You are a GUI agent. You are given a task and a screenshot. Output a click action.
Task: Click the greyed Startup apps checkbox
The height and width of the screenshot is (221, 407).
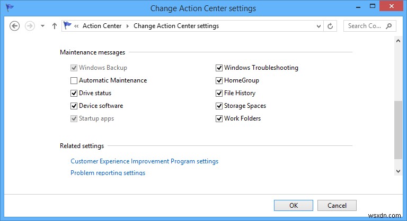(74, 118)
